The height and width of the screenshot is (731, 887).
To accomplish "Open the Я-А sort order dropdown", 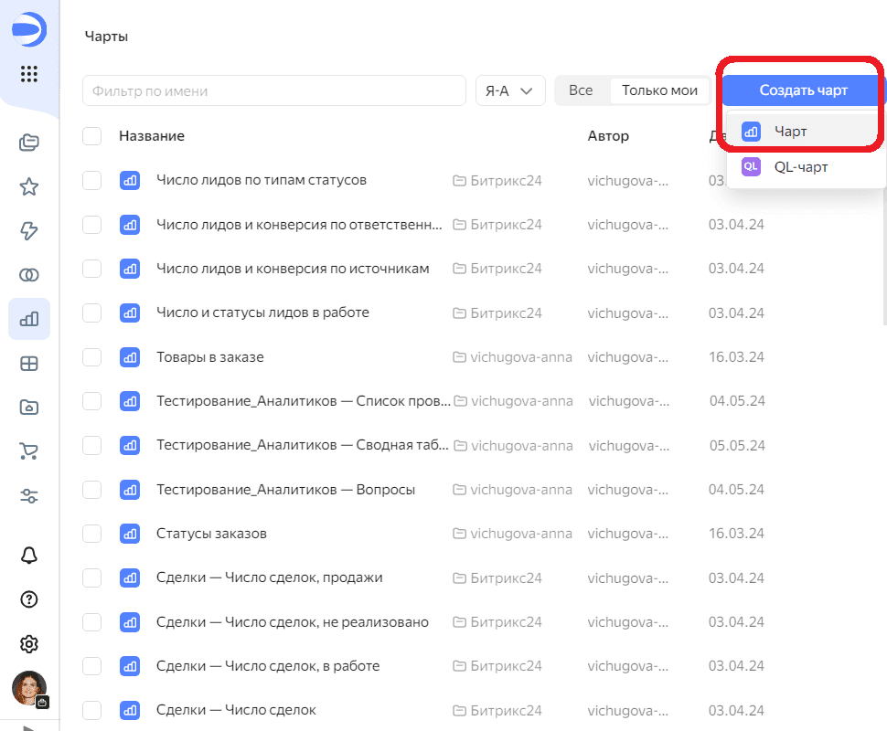I will pyautogui.click(x=510, y=90).
